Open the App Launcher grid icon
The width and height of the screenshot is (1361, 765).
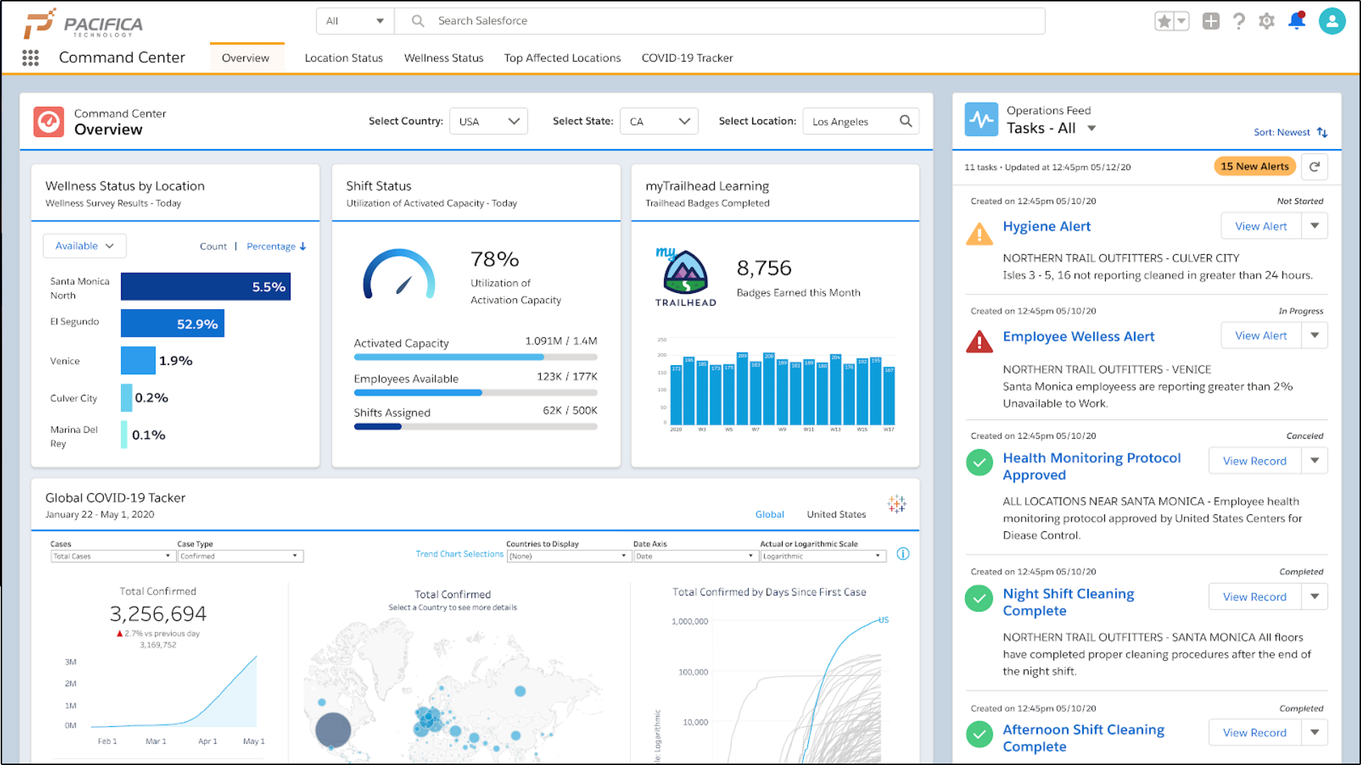(30, 58)
